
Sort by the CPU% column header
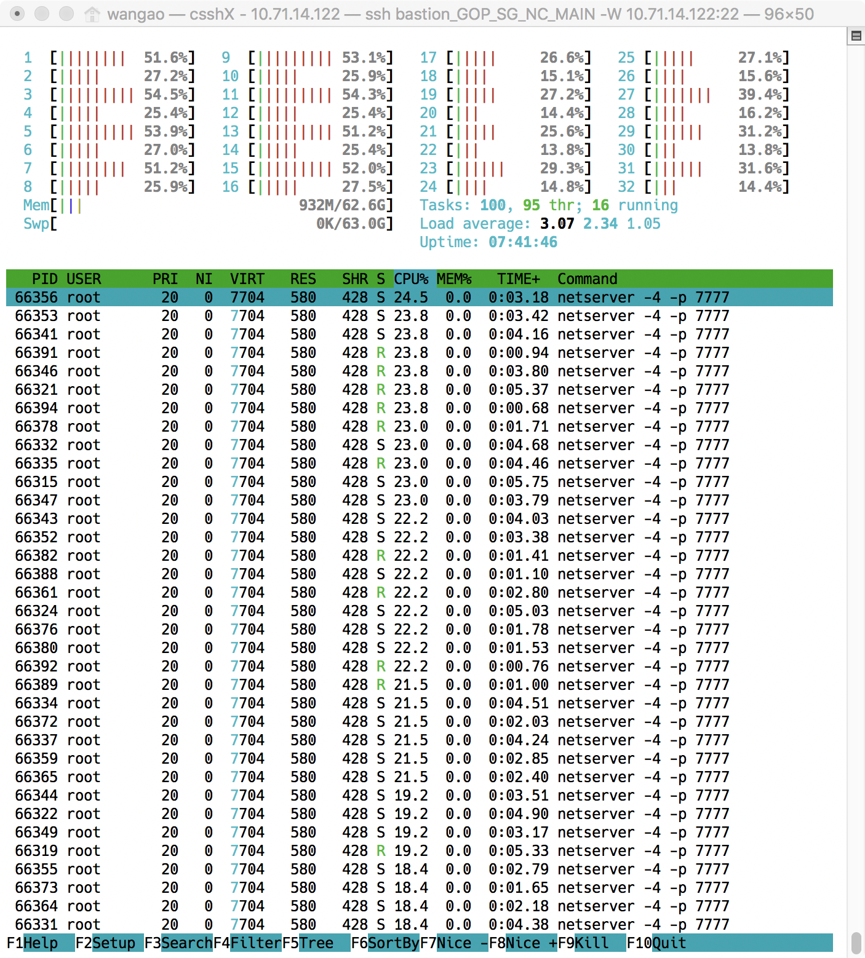[411, 279]
